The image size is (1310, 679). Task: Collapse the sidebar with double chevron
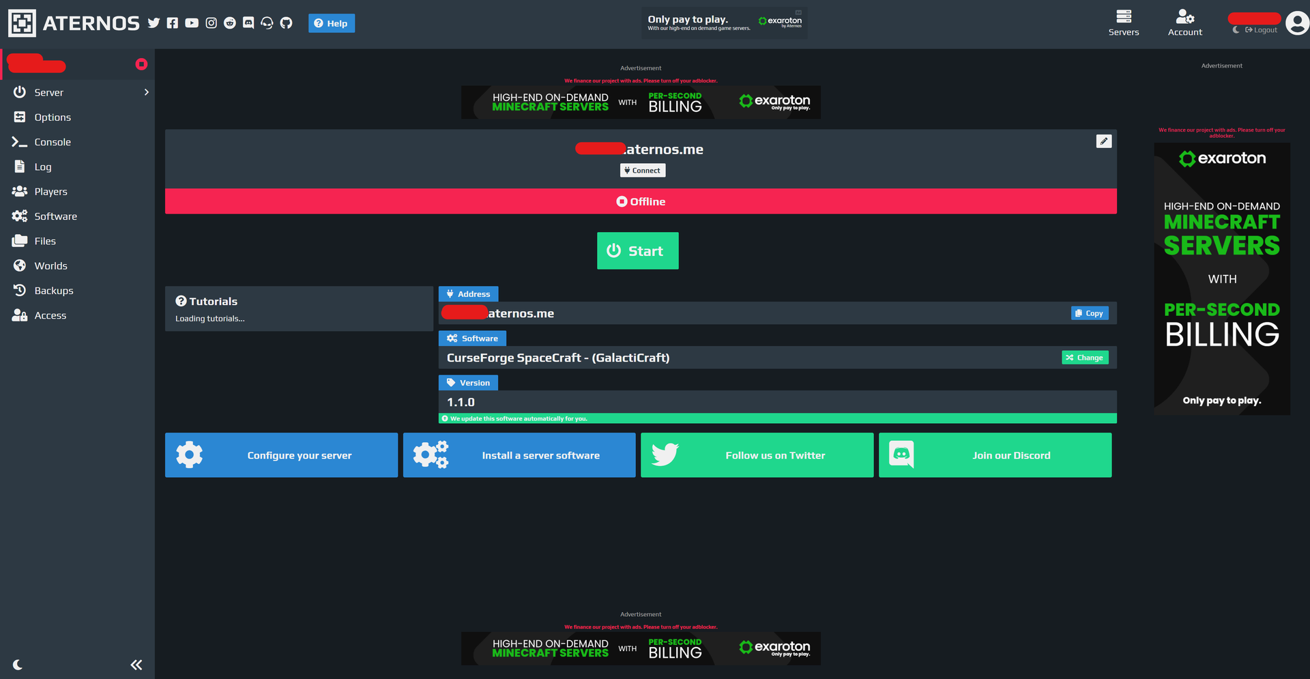tap(136, 665)
